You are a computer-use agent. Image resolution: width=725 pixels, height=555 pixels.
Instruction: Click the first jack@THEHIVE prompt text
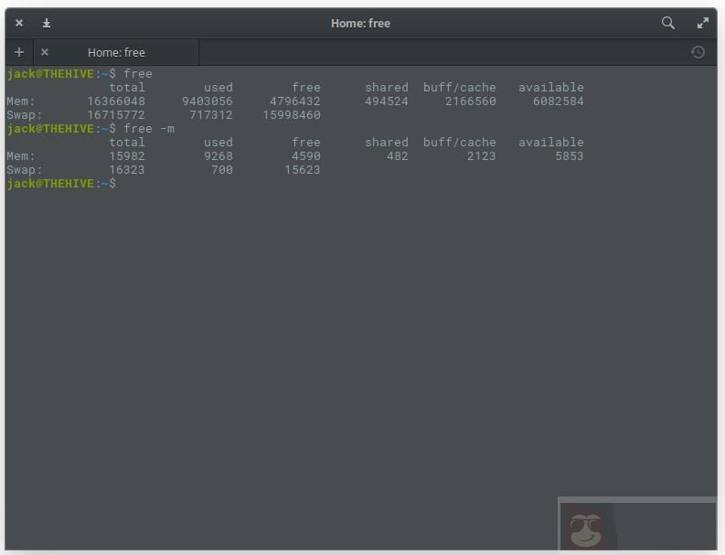tap(50, 74)
